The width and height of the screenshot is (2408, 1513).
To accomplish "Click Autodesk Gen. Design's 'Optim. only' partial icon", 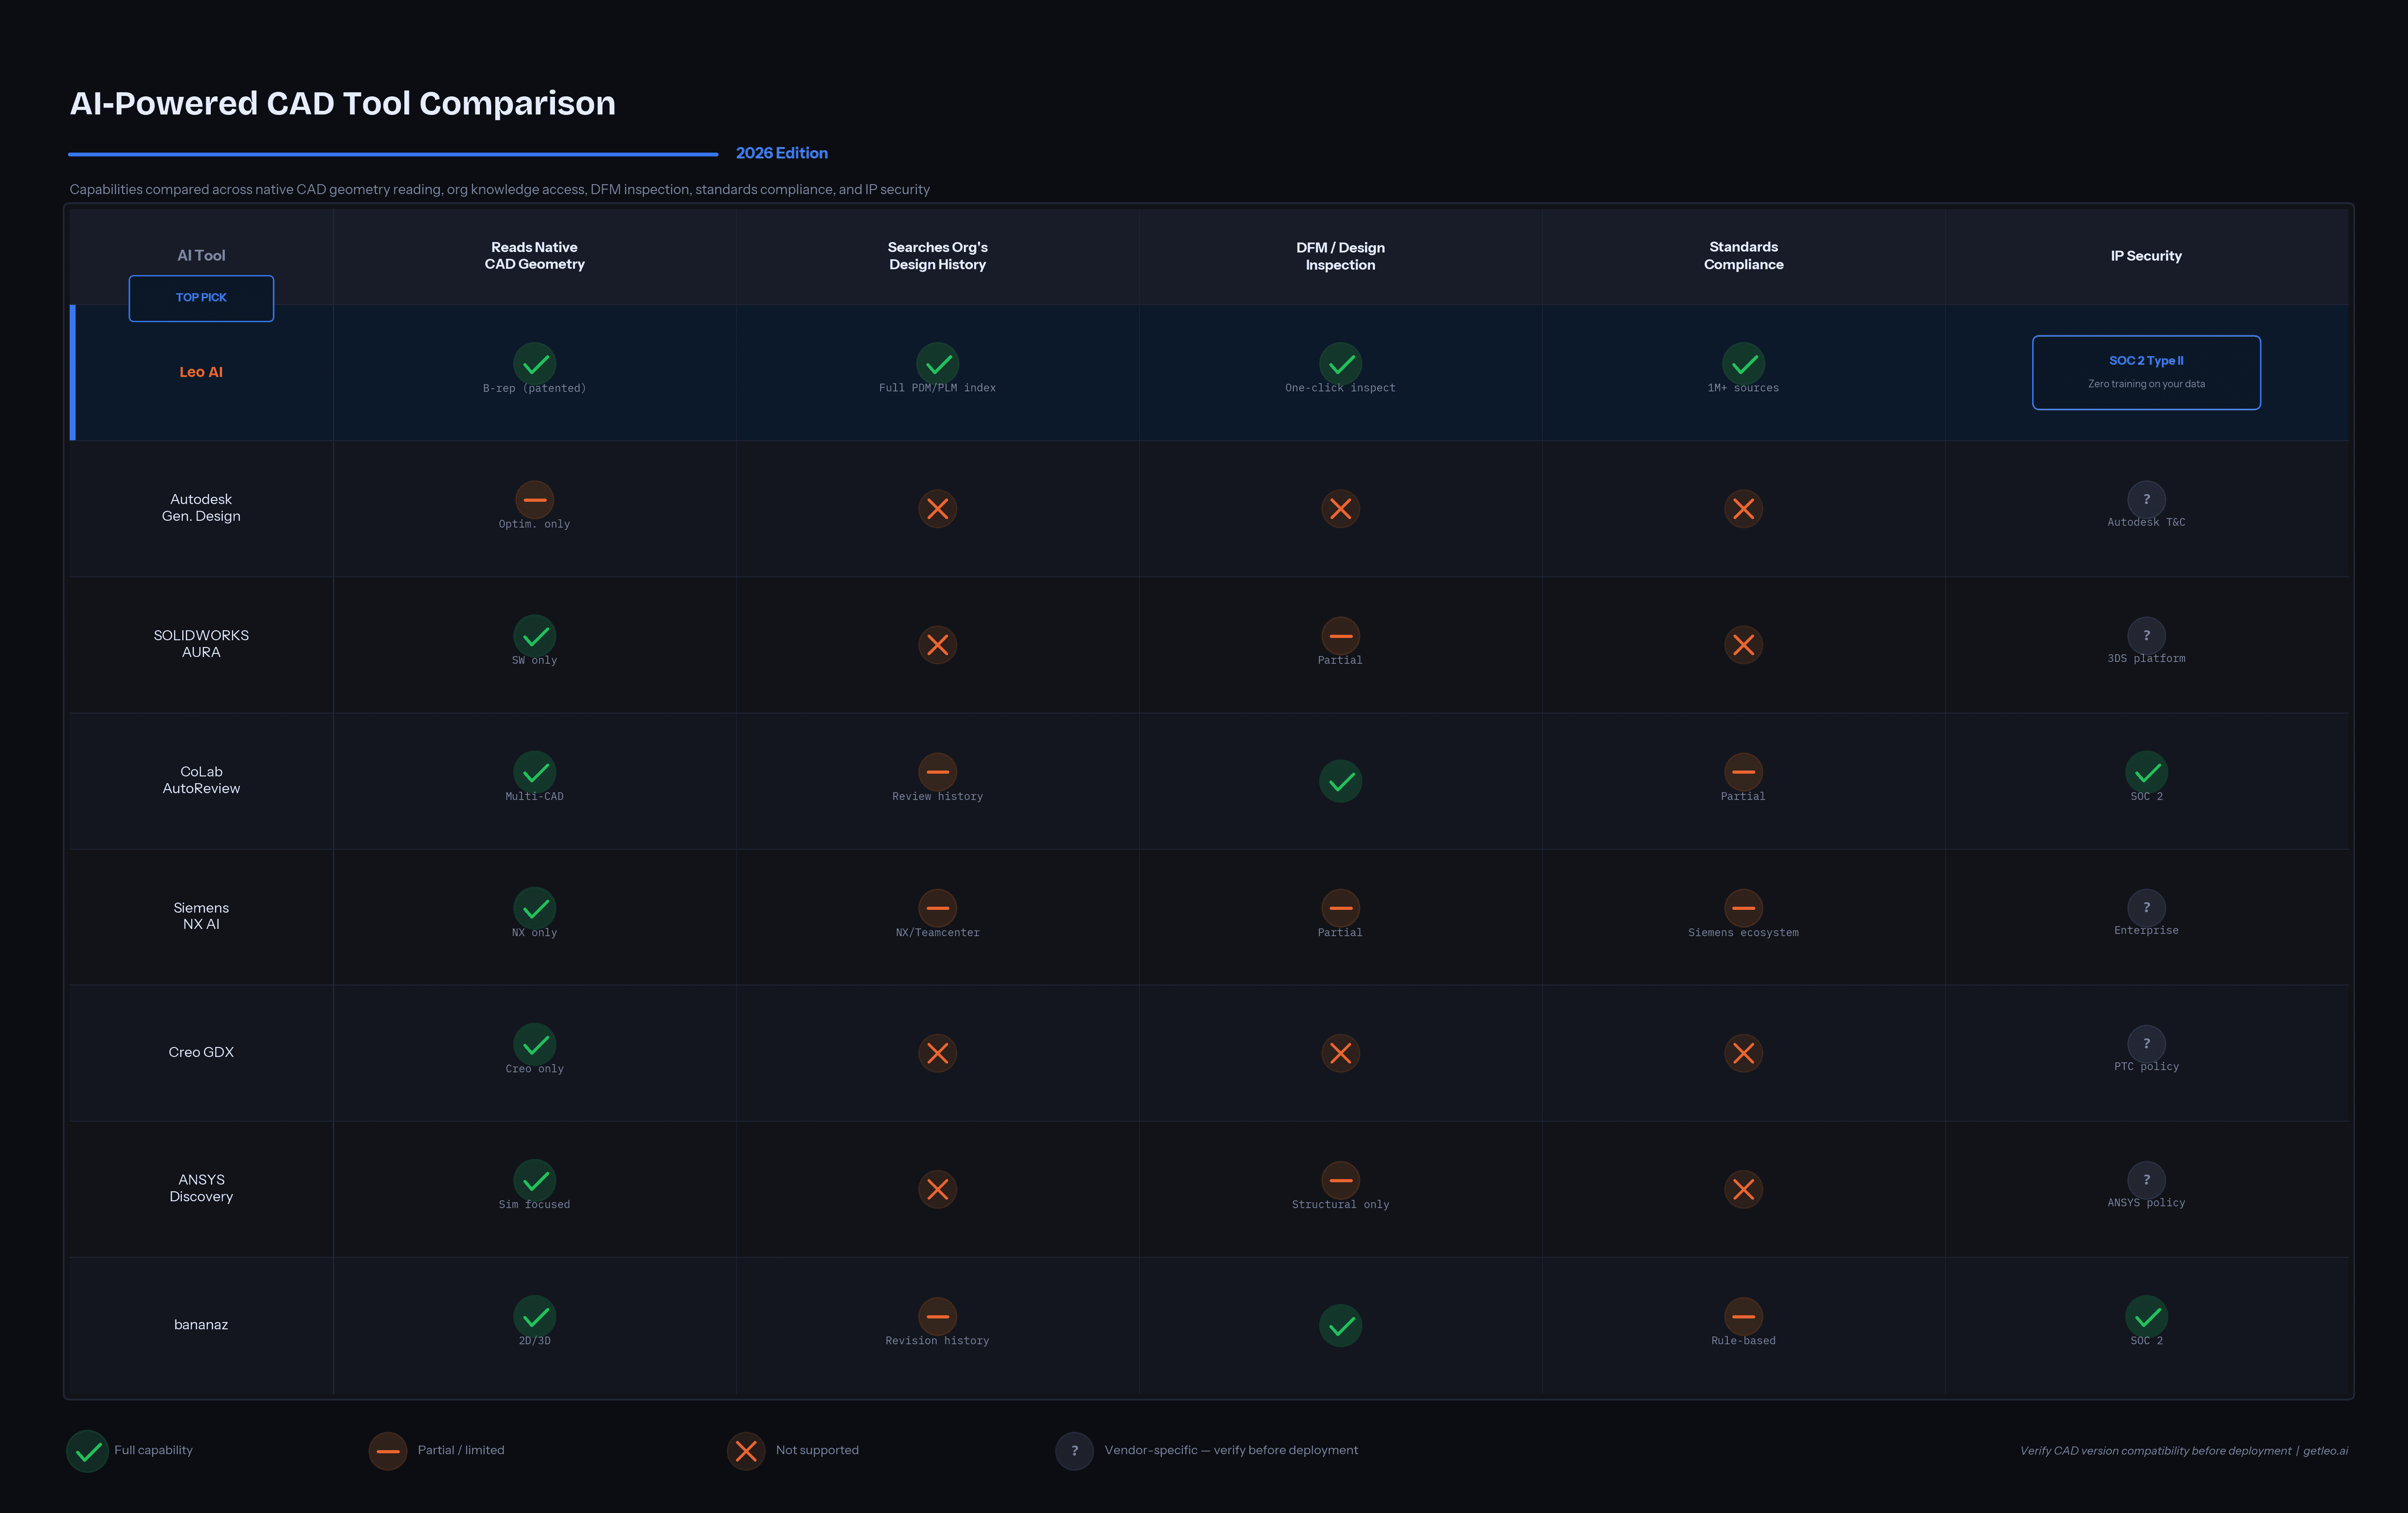I will tap(535, 500).
